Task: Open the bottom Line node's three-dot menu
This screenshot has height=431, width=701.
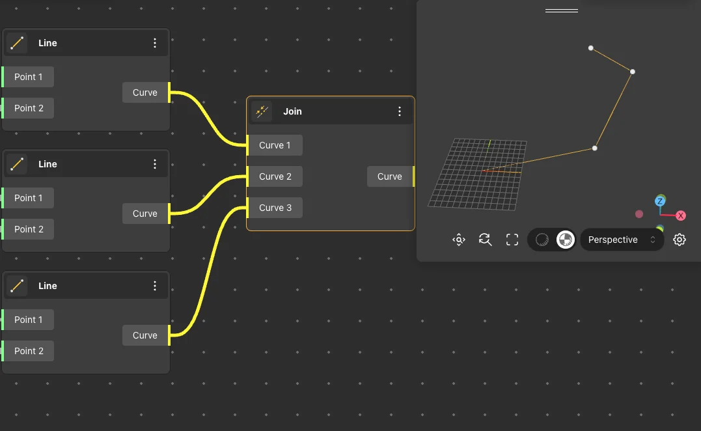Action: (155, 286)
